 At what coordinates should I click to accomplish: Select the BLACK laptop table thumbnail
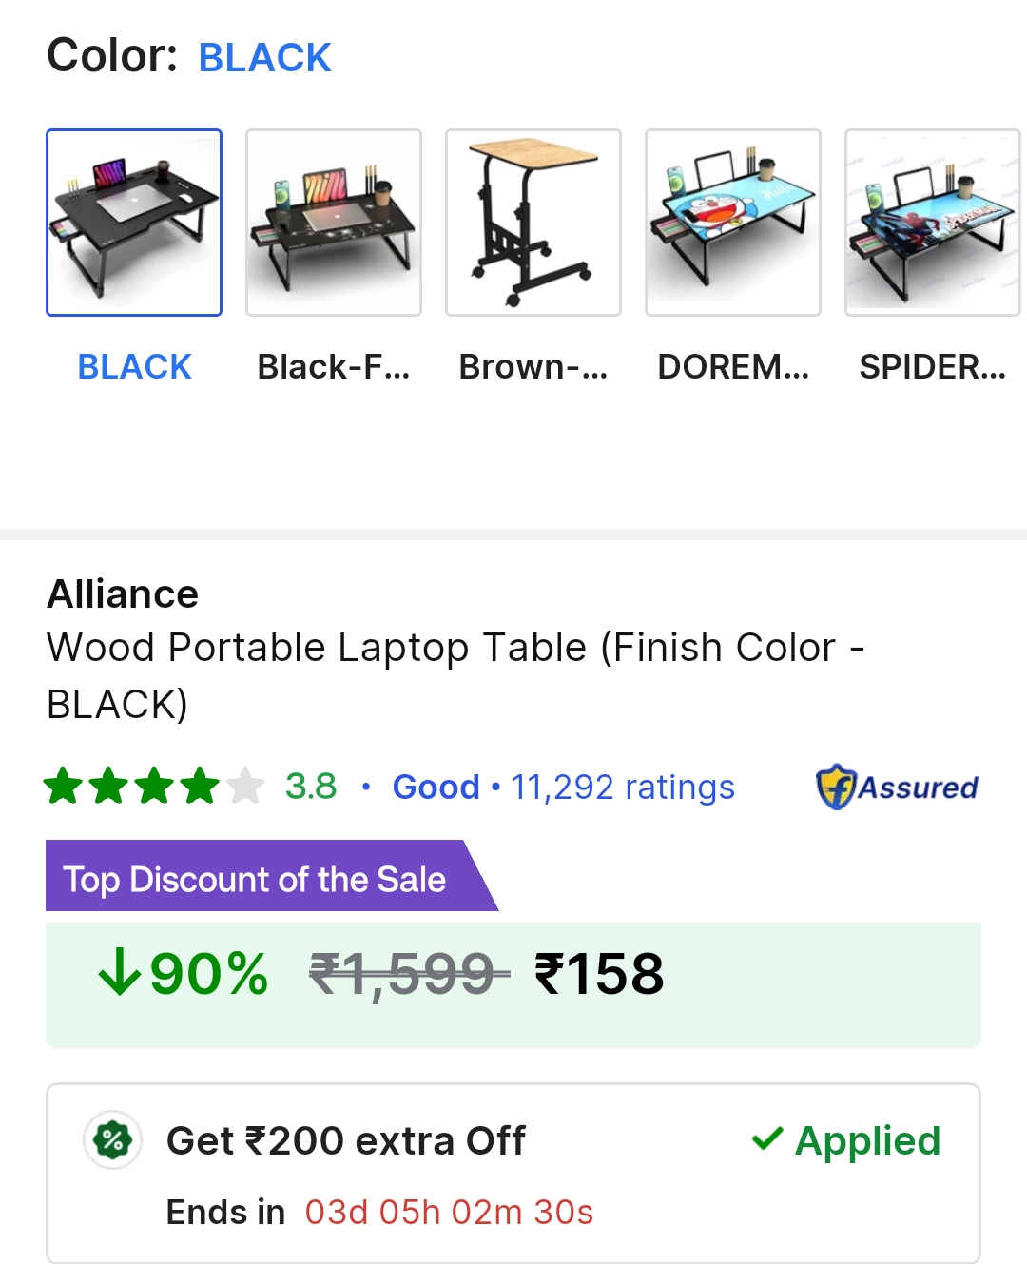[x=134, y=223]
